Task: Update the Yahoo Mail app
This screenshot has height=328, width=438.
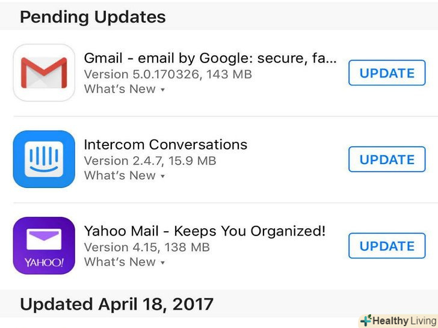Action: tap(386, 246)
